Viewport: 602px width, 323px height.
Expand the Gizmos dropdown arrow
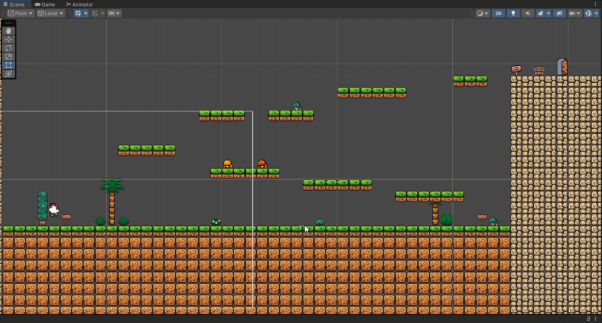(596, 13)
